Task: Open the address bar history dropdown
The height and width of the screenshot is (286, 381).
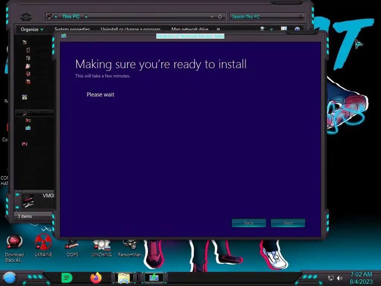Action: point(212,16)
